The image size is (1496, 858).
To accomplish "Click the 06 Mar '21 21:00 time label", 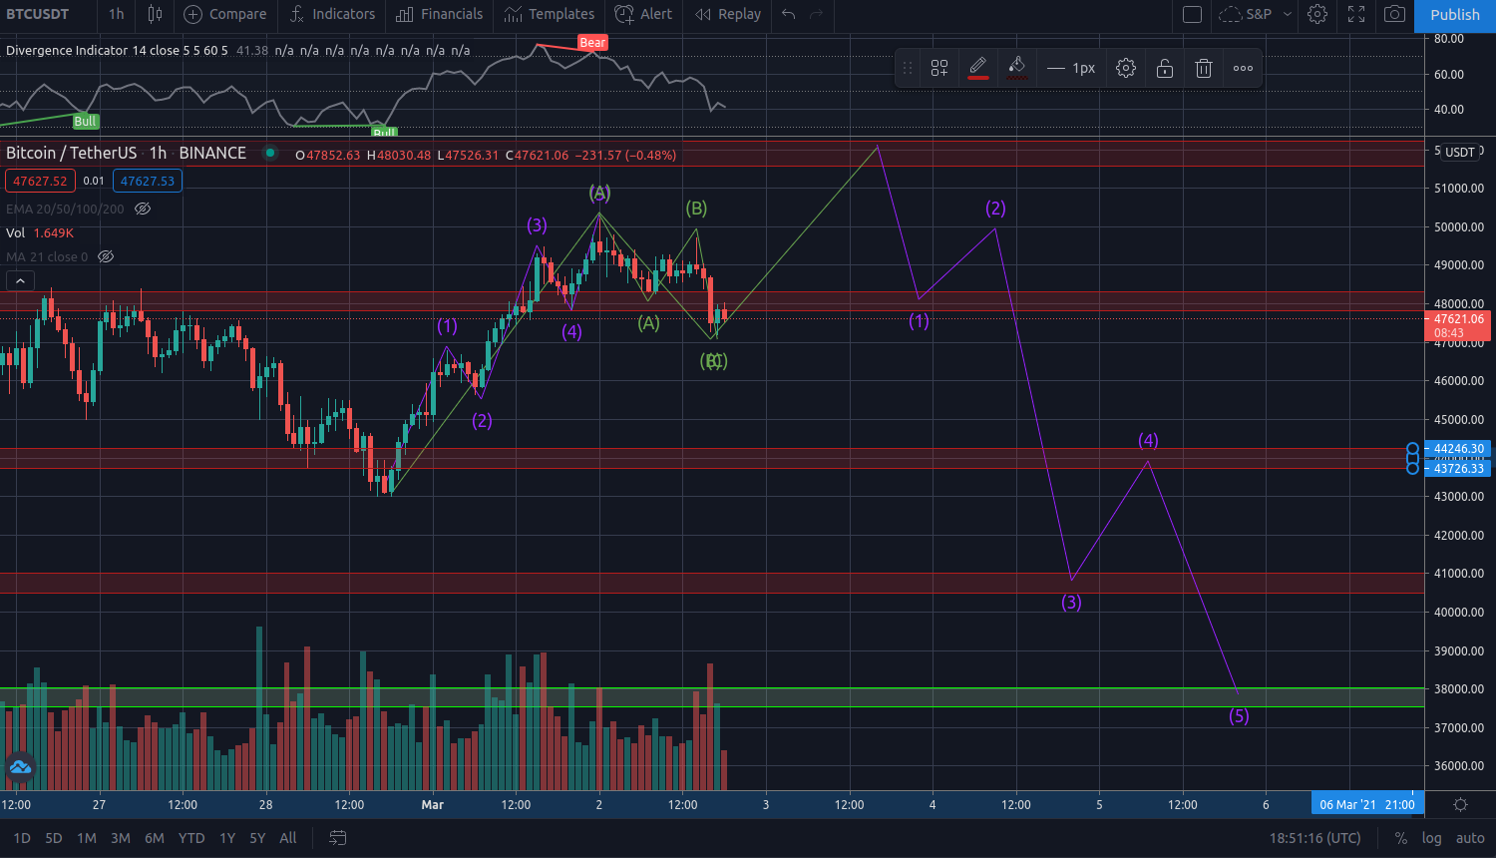I will pyautogui.click(x=1367, y=804).
